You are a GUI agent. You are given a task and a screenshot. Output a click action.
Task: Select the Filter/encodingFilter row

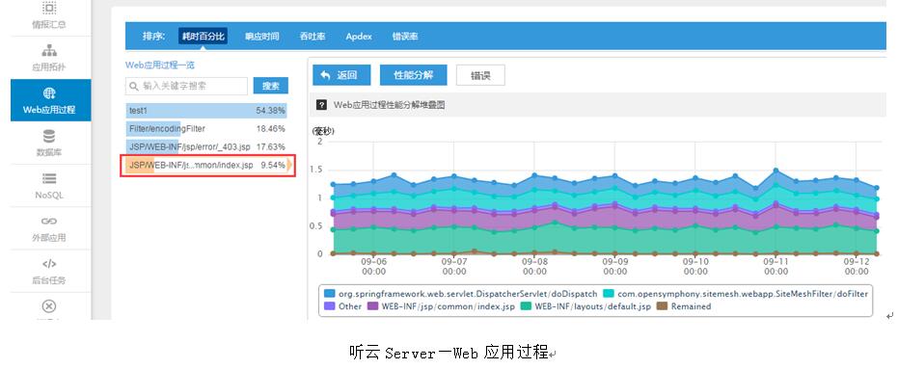click(x=206, y=129)
